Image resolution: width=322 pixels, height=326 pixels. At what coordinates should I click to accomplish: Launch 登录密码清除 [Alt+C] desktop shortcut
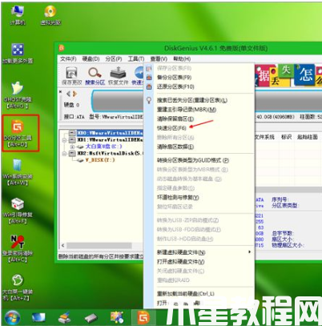click(18, 248)
